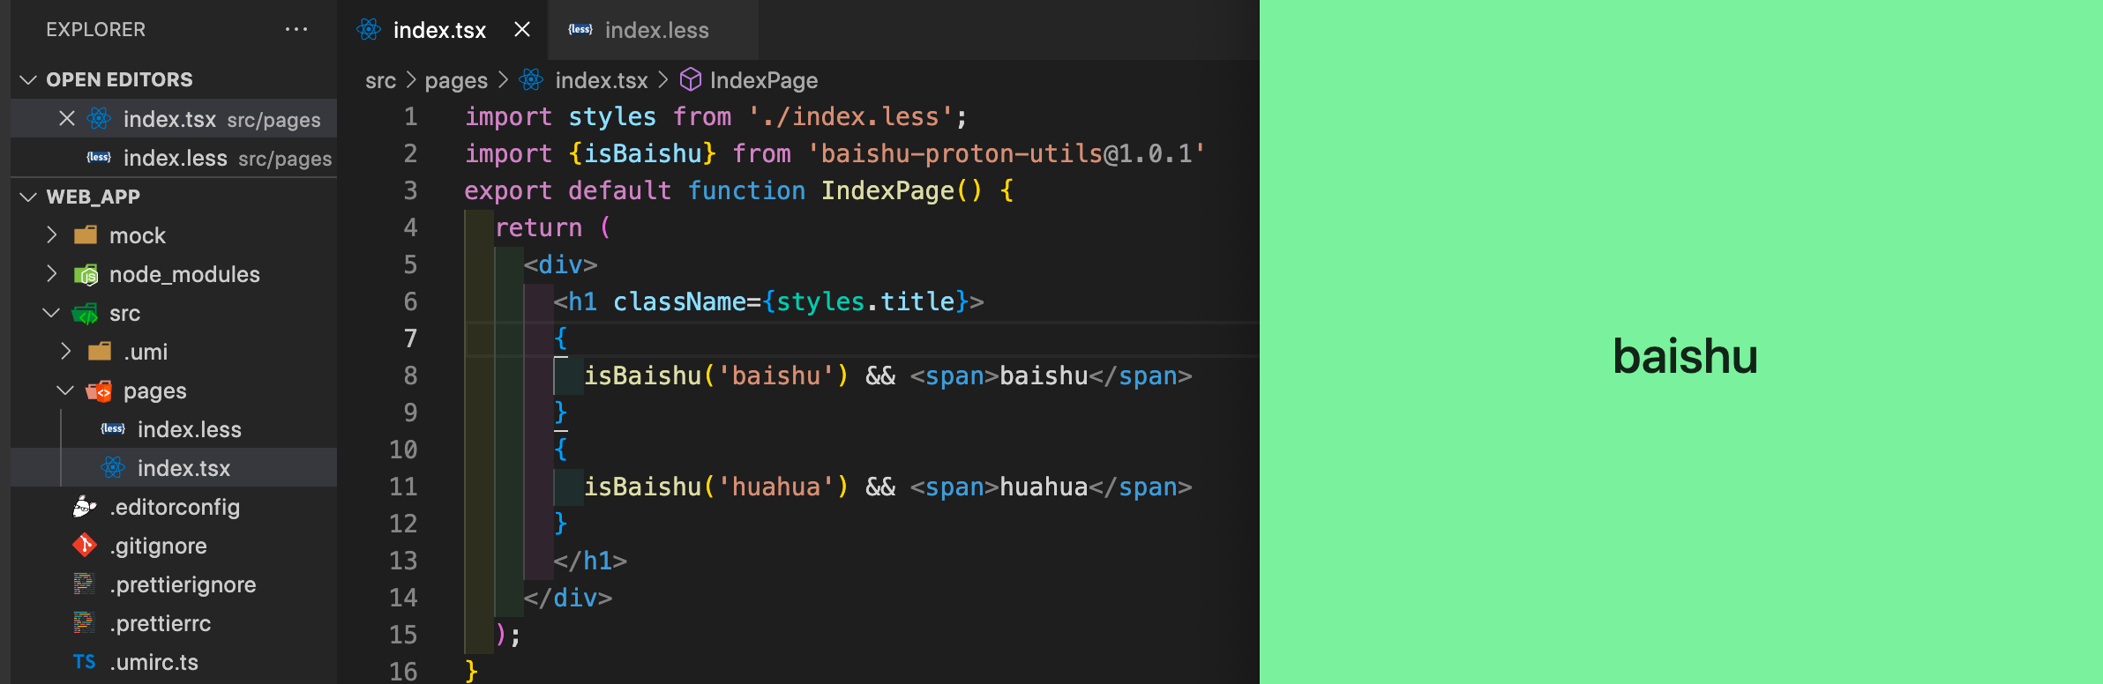The width and height of the screenshot is (2103, 684).
Task: Expand the node_modules folder chevron
Action: (x=52, y=273)
